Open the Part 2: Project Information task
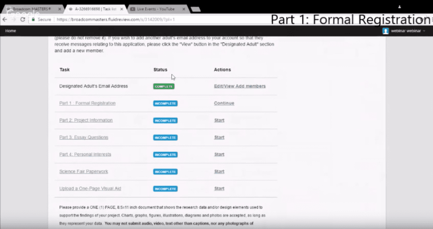 pos(86,120)
